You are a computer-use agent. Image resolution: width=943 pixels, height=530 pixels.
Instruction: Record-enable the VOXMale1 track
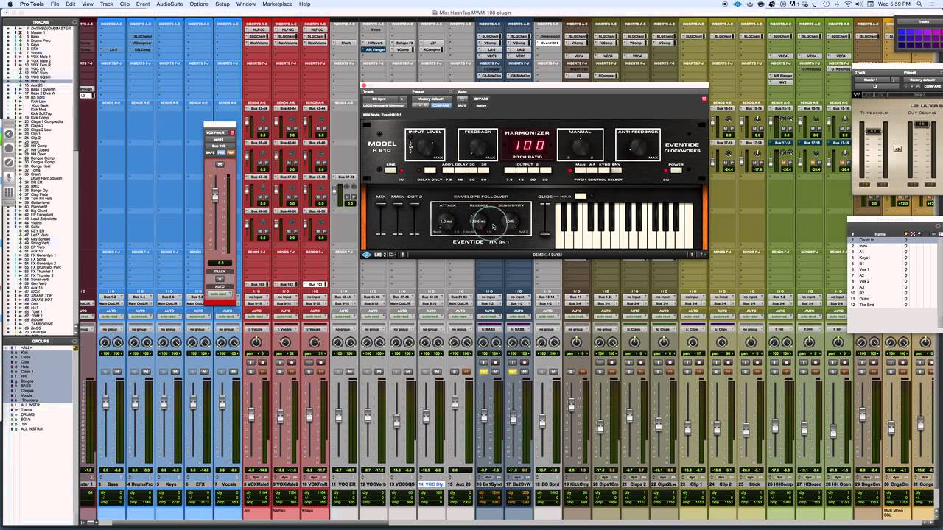point(262,362)
